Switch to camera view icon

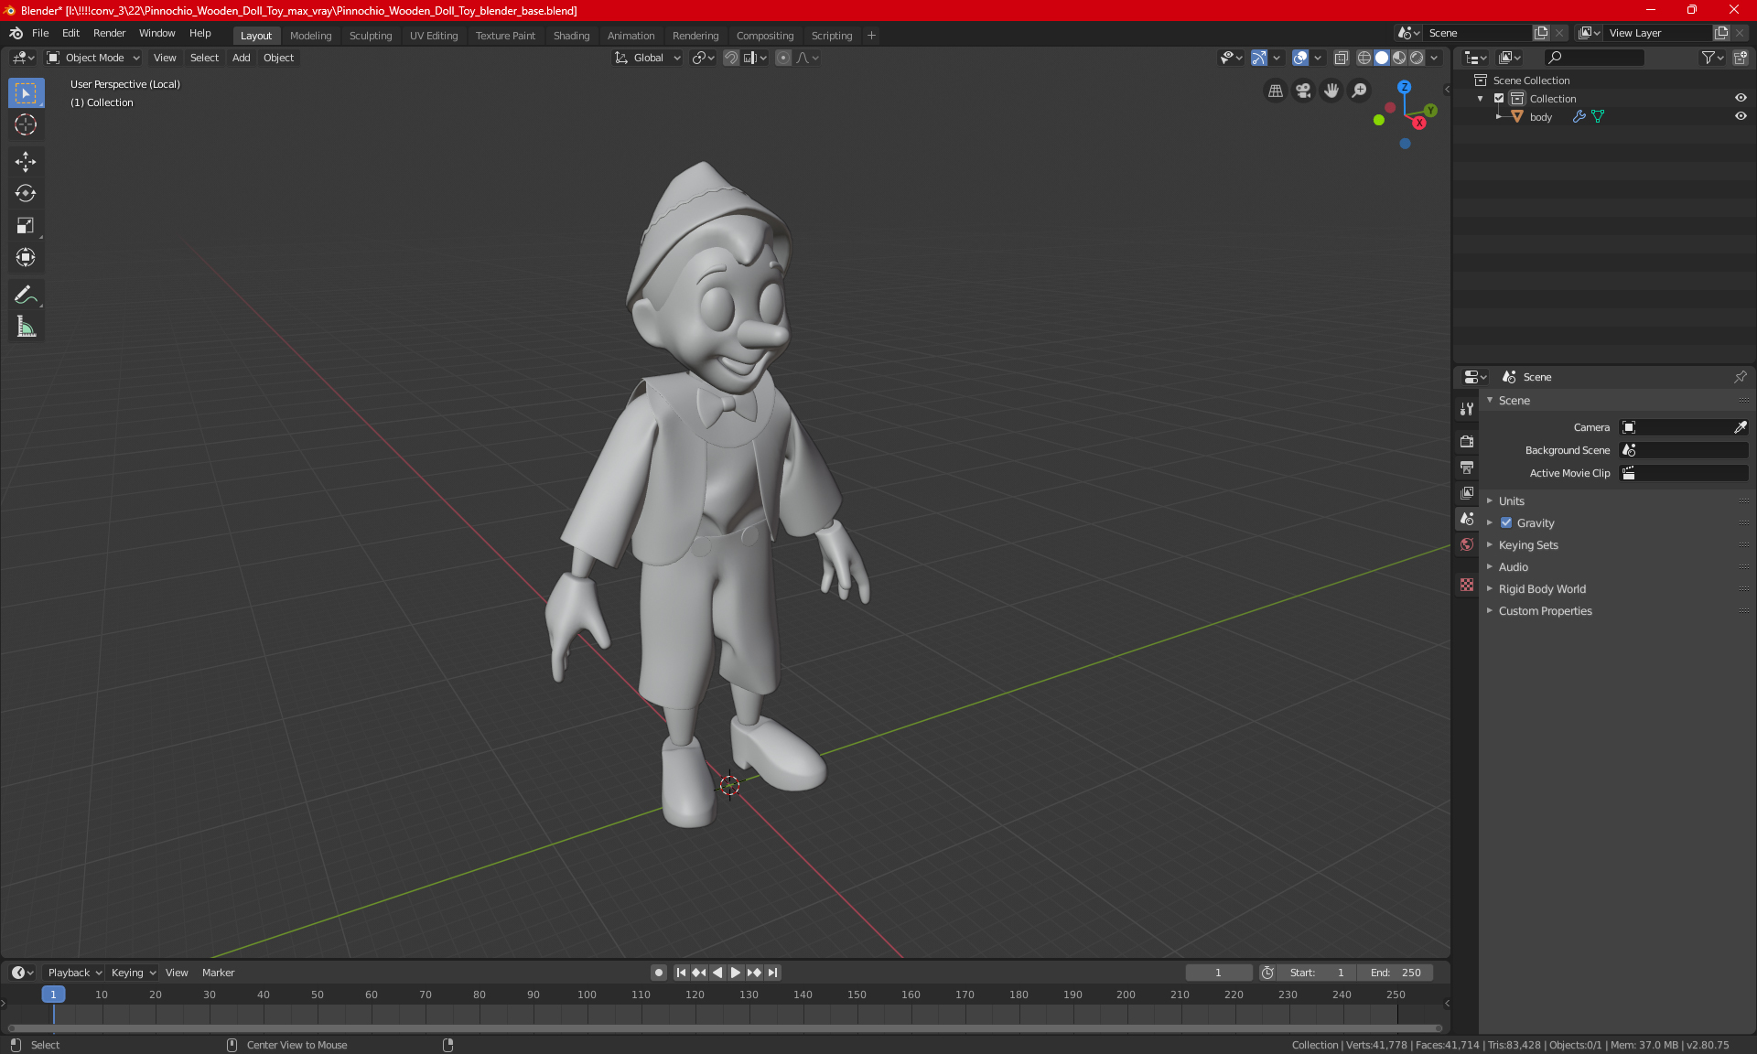tap(1303, 91)
